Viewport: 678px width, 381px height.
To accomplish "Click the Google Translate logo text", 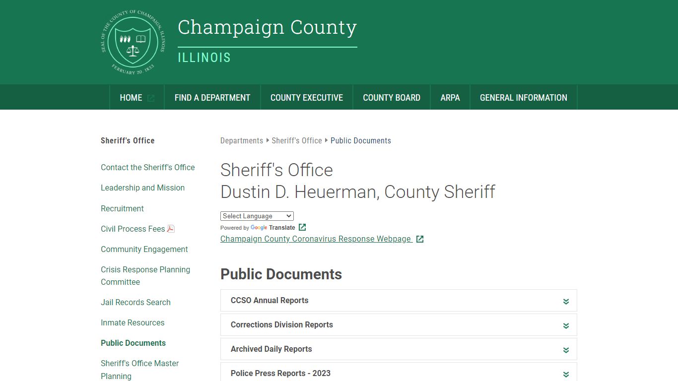I will pos(272,228).
